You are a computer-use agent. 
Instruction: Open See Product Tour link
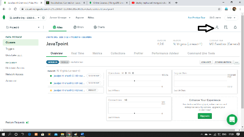(196, 18)
